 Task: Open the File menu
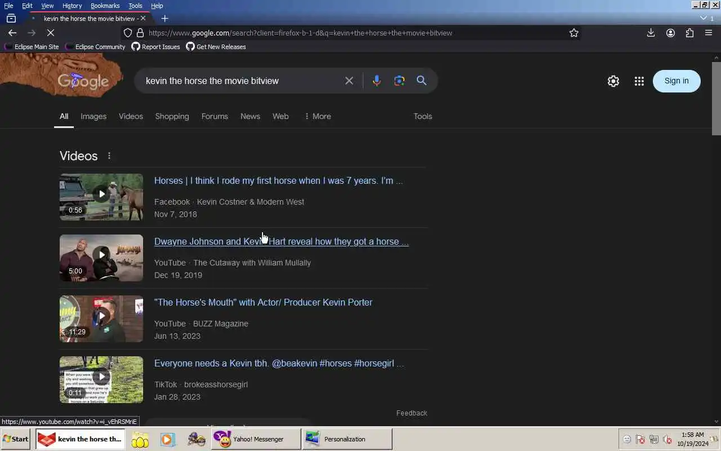coord(8,6)
